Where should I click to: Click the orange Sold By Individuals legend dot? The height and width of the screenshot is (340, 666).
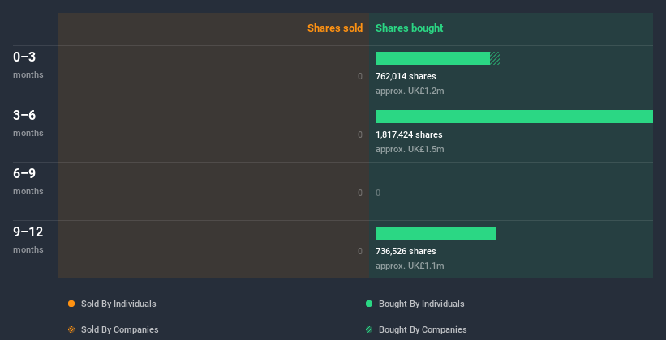[71, 304]
